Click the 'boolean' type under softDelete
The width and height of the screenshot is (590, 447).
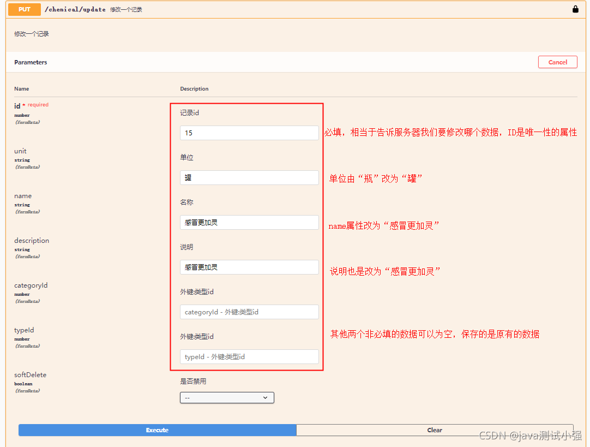[x=23, y=384]
